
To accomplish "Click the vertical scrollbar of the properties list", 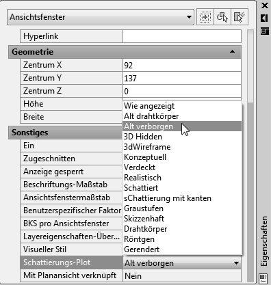I will coord(250,155).
